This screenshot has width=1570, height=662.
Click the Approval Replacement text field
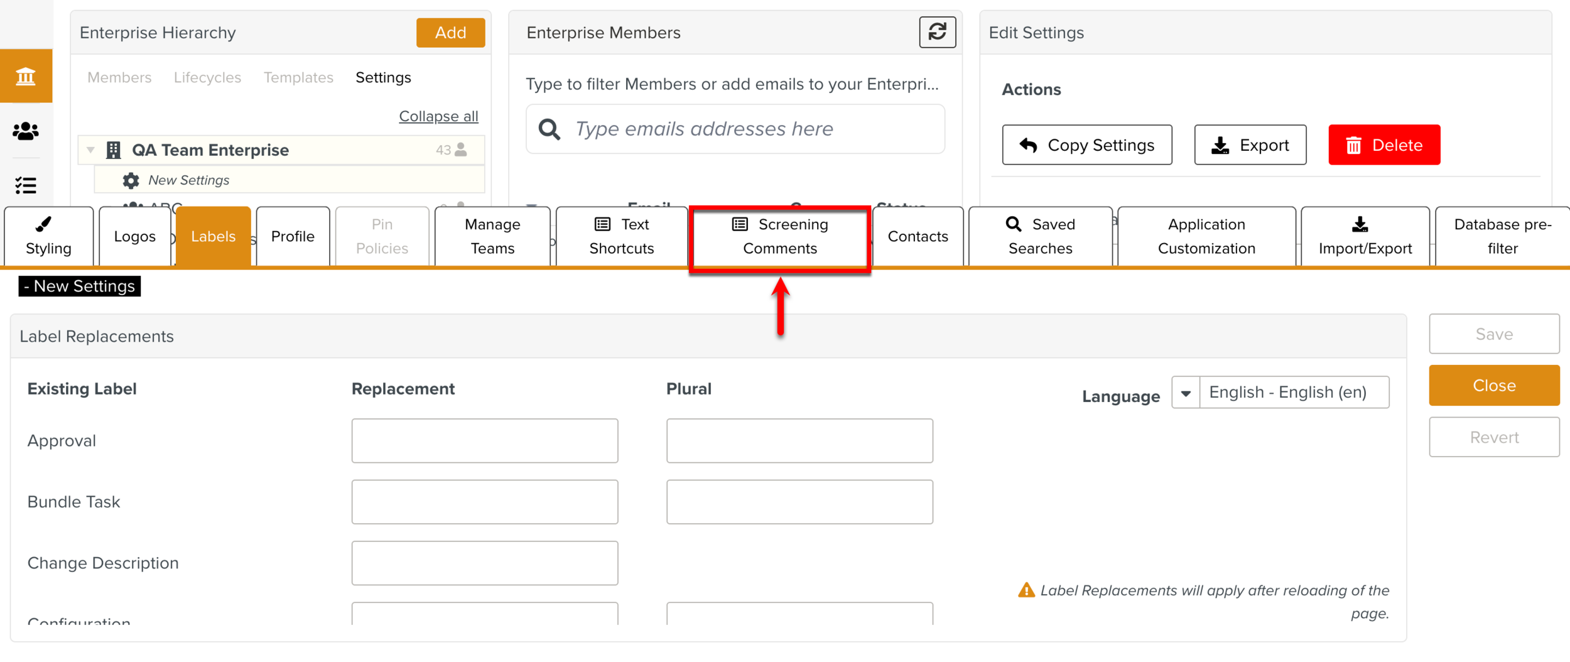(484, 441)
